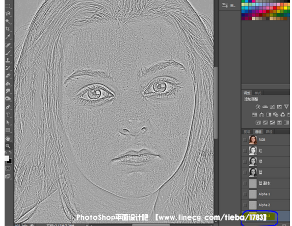Add a Hue/Saturation adjustment
Image resolution: width=292 pixels, height=226 pixels.
click(x=254, y=114)
